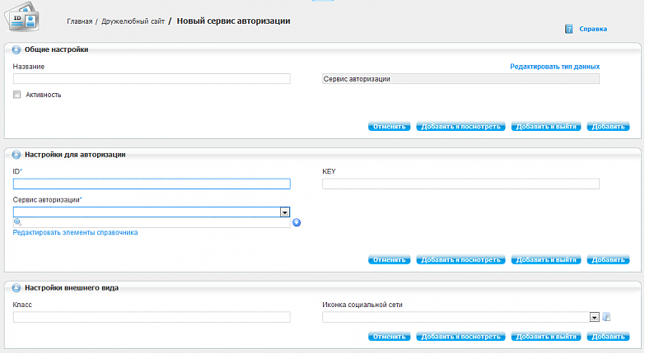Collapse the Общие настройки section
This screenshot has height=354, width=645.
tap(16, 49)
